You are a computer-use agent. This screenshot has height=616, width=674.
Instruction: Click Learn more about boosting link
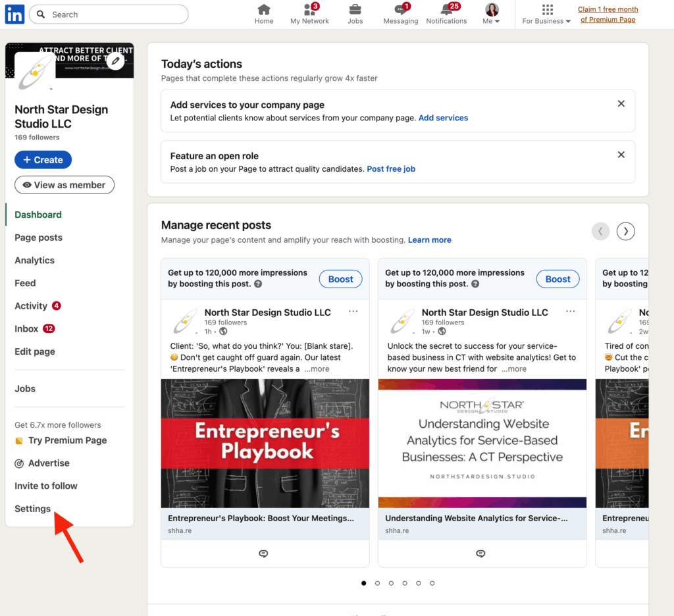point(429,240)
